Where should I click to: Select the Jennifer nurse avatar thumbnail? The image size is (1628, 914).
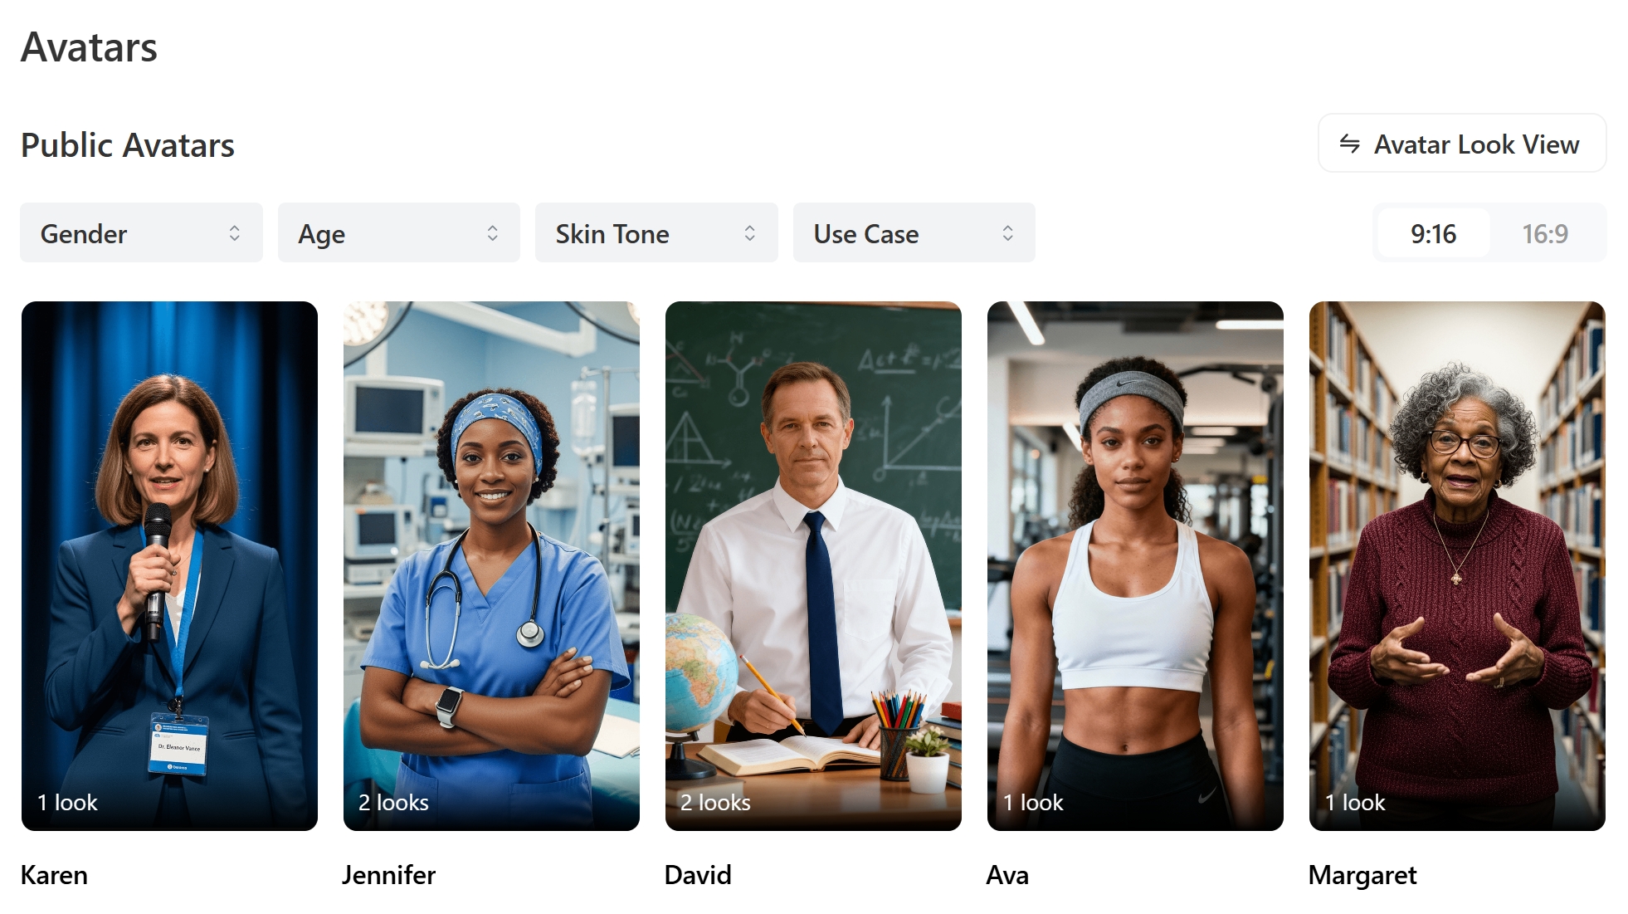(491, 565)
